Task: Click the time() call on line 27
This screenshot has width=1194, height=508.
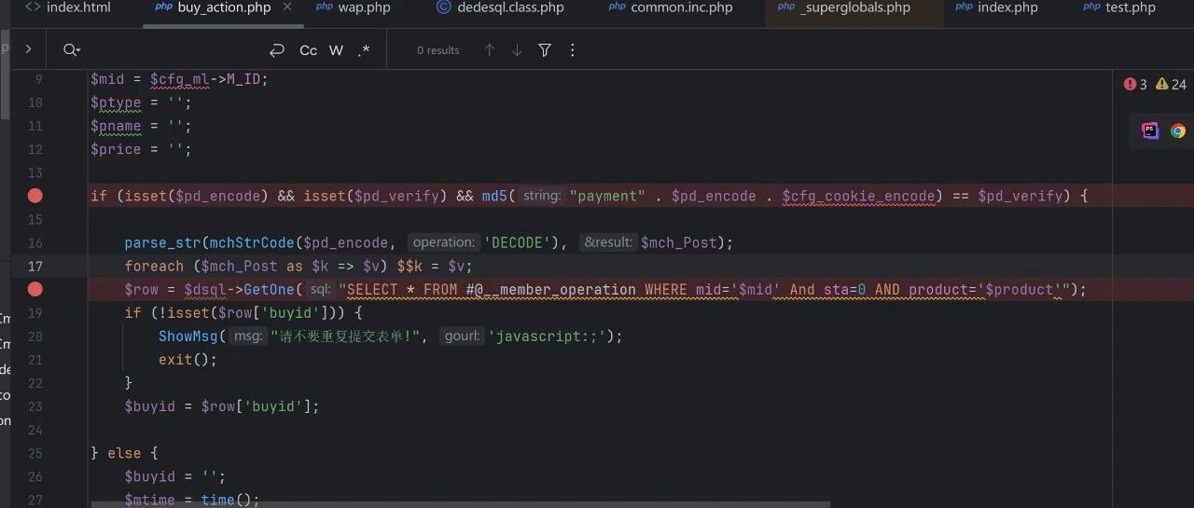Action: click(230, 500)
